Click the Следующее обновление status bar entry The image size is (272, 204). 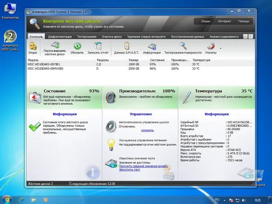[93, 184]
